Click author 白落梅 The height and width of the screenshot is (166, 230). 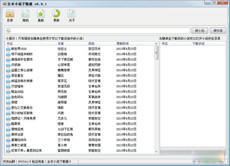tap(62, 54)
